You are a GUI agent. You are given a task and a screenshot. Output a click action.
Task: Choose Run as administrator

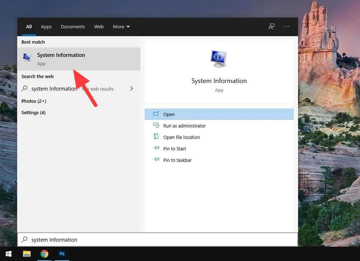[219, 126]
